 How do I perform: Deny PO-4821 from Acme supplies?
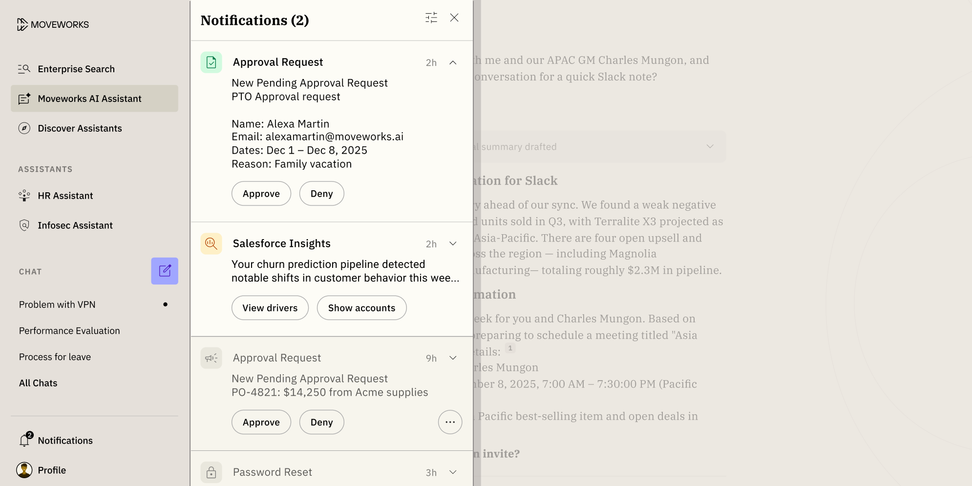coord(322,422)
